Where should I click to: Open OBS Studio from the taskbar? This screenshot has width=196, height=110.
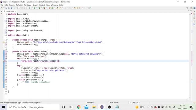109,107
